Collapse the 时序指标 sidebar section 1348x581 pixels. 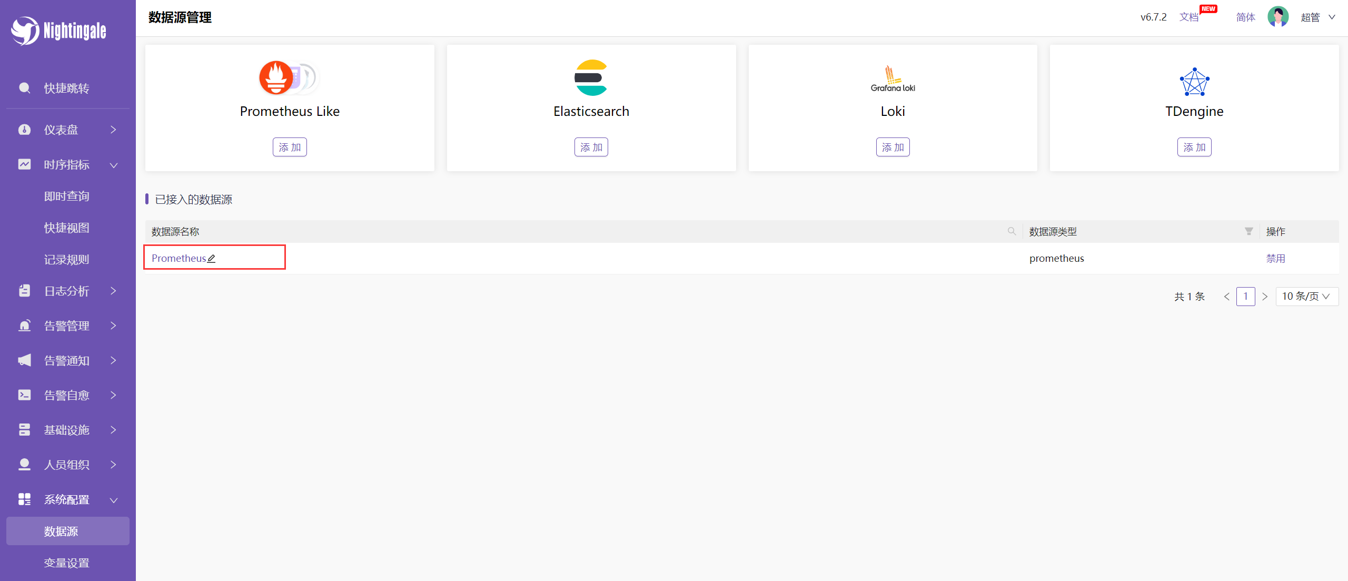67,165
